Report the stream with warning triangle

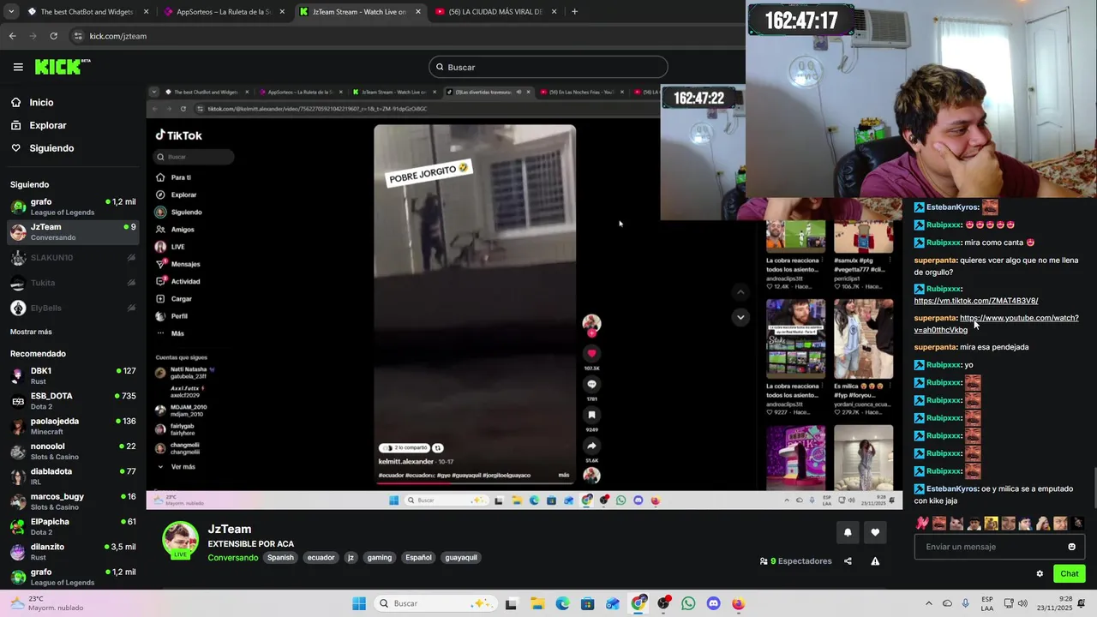[875, 561]
